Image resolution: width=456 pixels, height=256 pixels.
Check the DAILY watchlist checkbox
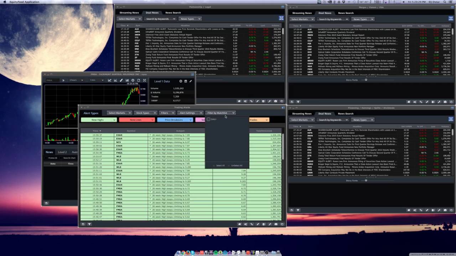tap(209, 119)
